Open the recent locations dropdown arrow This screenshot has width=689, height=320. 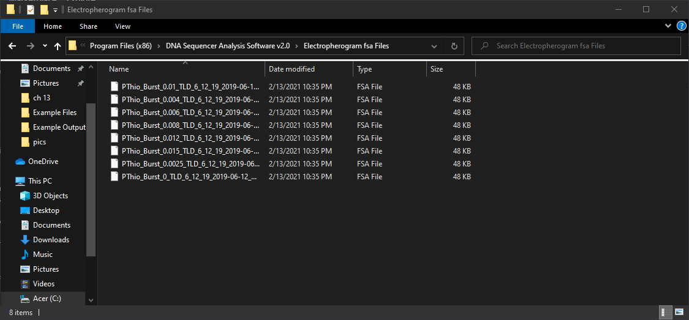45,46
